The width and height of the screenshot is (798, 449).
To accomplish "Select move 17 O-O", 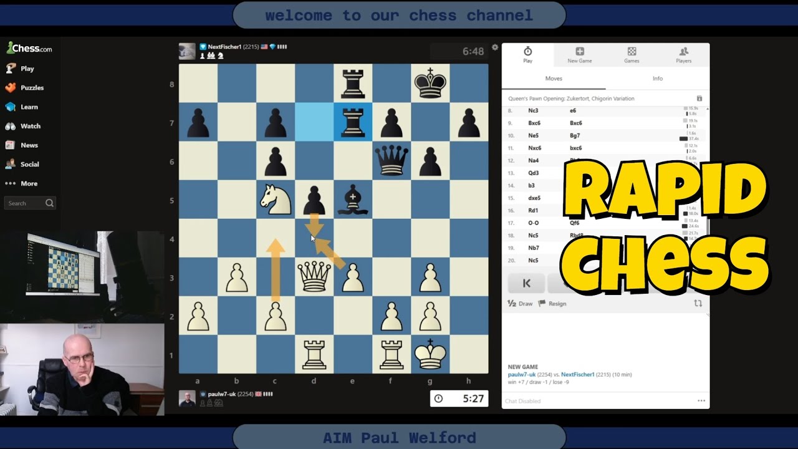I will click(x=534, y=223).
